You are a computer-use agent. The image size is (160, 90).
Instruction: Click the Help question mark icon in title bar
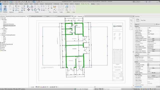tap(149, 2)
